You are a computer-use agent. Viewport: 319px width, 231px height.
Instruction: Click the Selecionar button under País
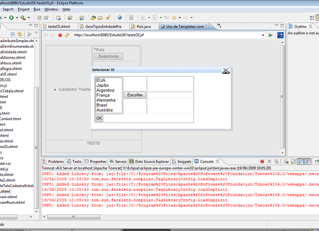point(109,56)
